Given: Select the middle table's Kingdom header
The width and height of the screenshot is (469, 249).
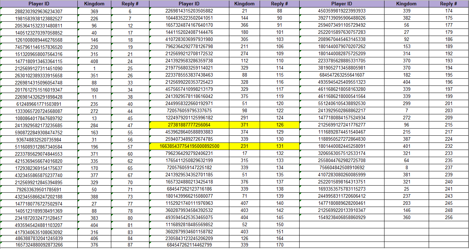Looking at the screenshot, I should 244,4.
